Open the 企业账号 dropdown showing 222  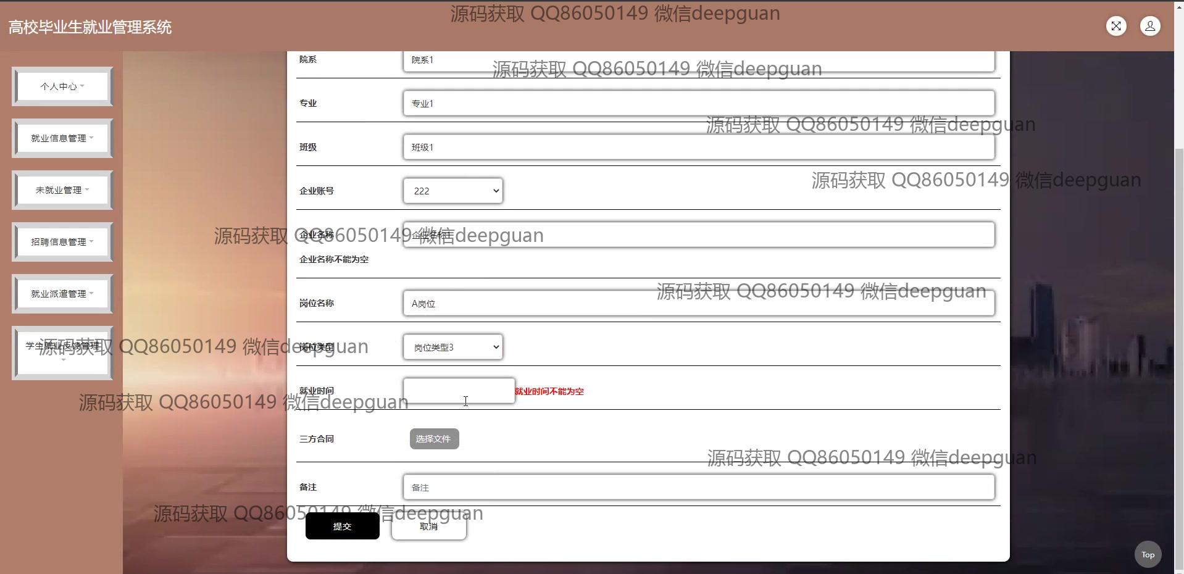pyautogui.click(x=452, y=191)
